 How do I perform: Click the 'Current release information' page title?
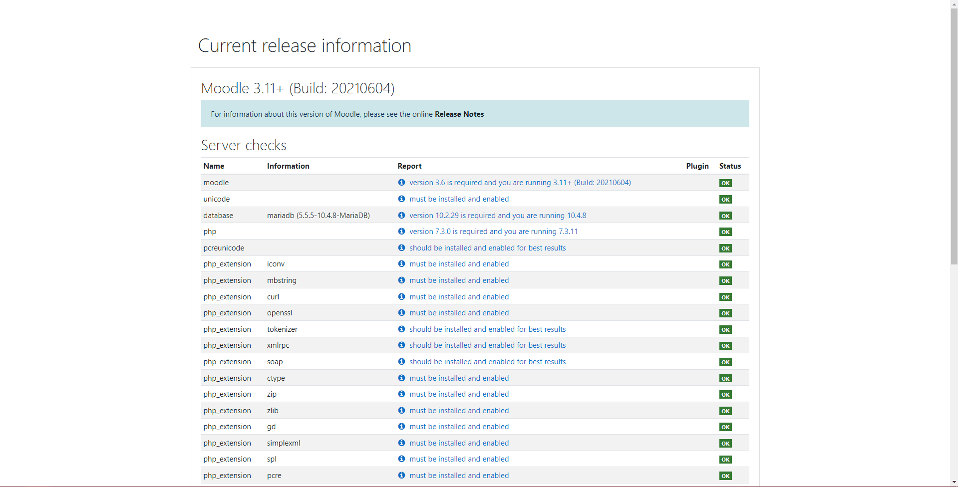tap(305, 45)
